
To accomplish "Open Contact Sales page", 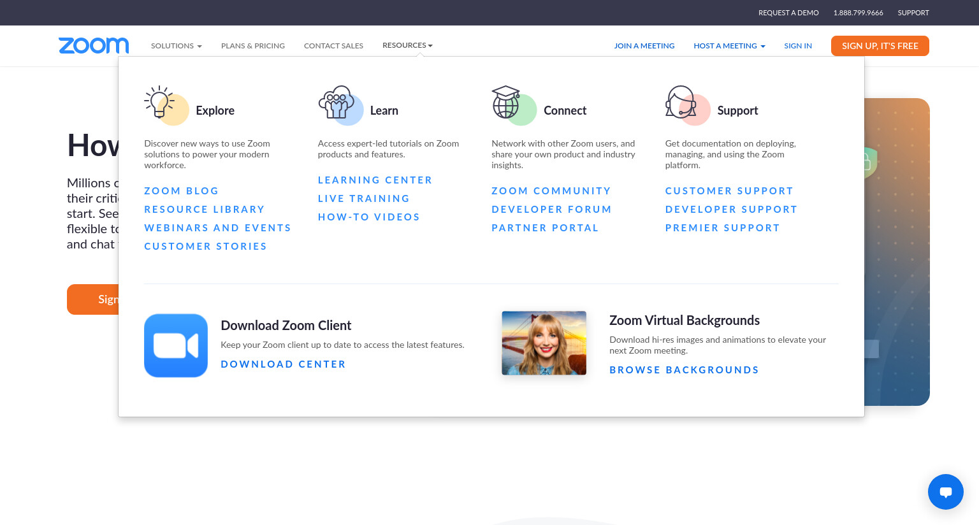I will (333, 46).
